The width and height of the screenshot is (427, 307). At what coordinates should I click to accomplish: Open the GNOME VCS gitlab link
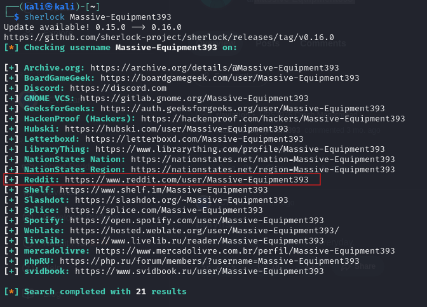194,98
